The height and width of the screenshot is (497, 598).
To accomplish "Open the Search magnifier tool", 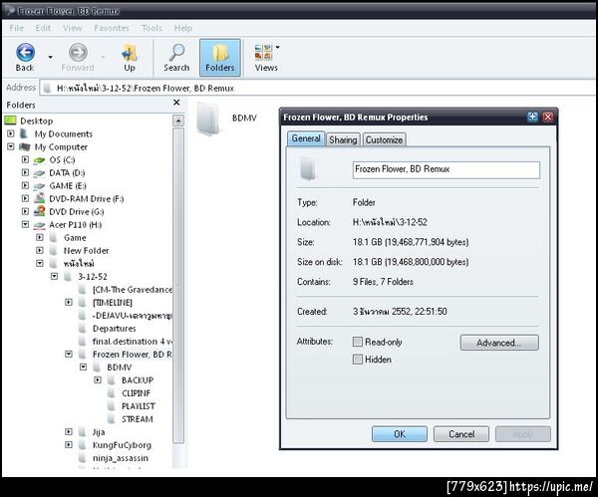I will [176, 53].
